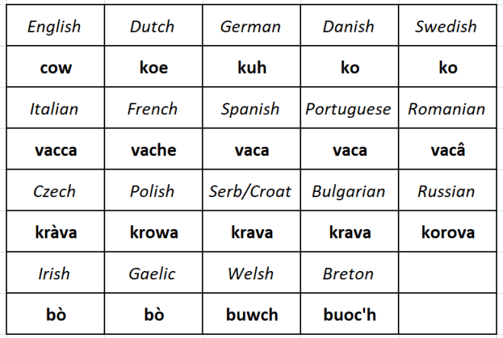Screen dimensions: 503x338
Task: Select the Italian label cell
Action: point(54,109)
